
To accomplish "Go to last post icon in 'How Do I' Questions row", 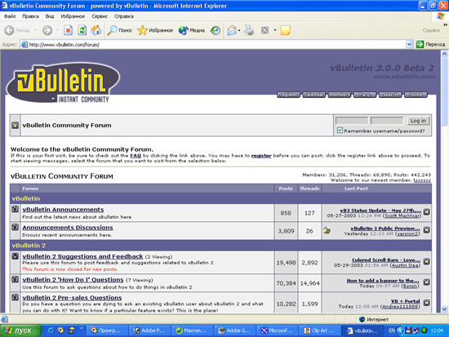I will coord(427,282).
